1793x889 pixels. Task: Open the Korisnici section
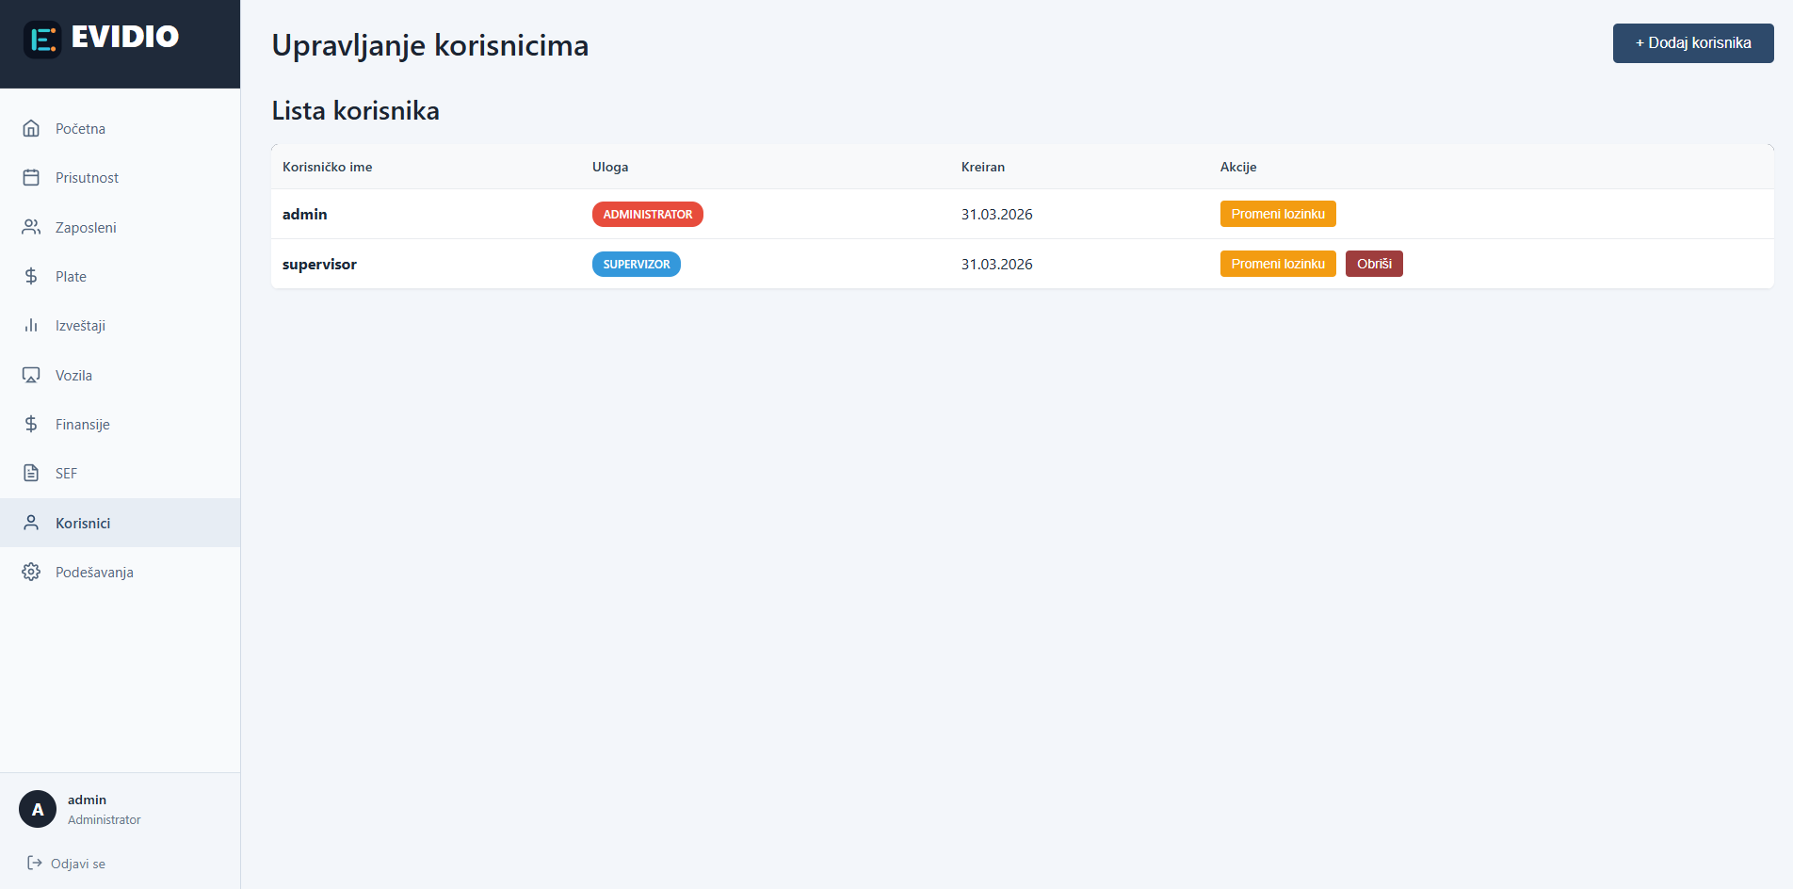coord(83,523)
